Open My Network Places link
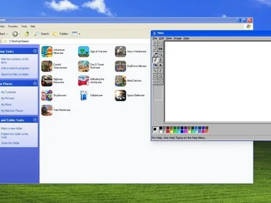 (12, 111)
